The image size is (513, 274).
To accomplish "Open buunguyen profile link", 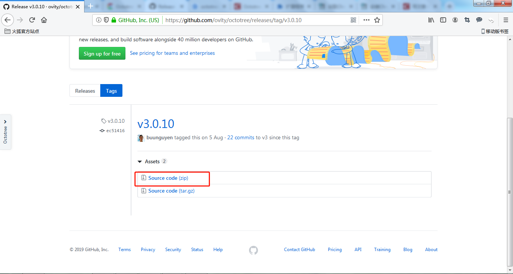I will pos(160,138).
